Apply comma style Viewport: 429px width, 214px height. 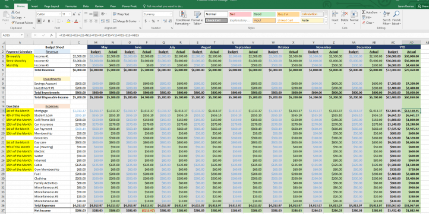click(158, 21)
